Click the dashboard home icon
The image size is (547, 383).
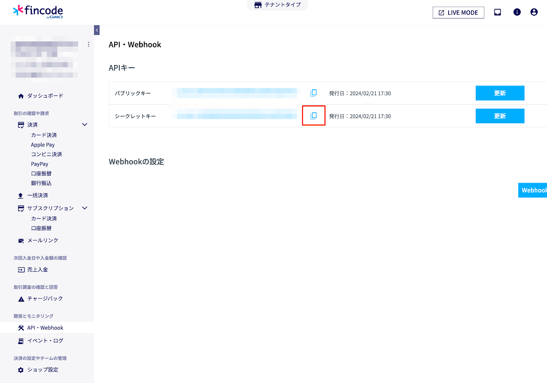tap(21, 96)
